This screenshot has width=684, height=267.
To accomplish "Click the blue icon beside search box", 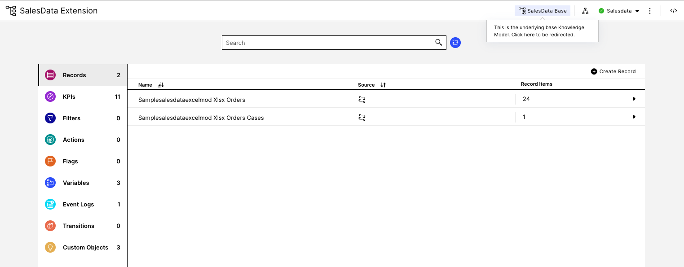I will 455,43.
